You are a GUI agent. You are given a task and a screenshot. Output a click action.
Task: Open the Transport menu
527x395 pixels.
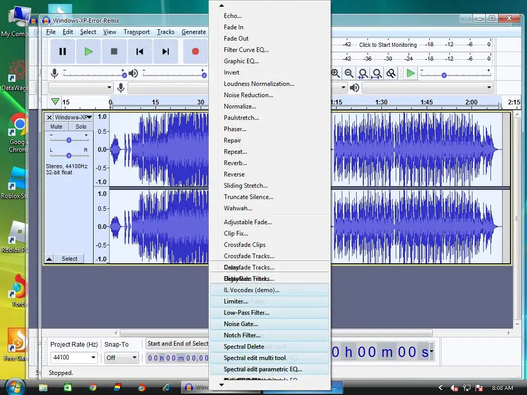point(136,32)
